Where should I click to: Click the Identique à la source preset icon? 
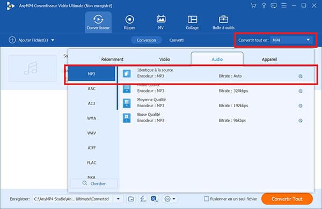(x=127, y=73)
